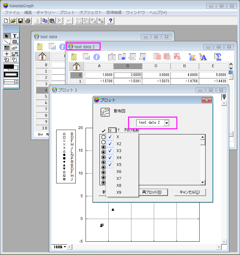Select row 4 header in the test data window
The width and height of the screenshot is (240, 255).
pyautogui.click(x=42, y=90)
